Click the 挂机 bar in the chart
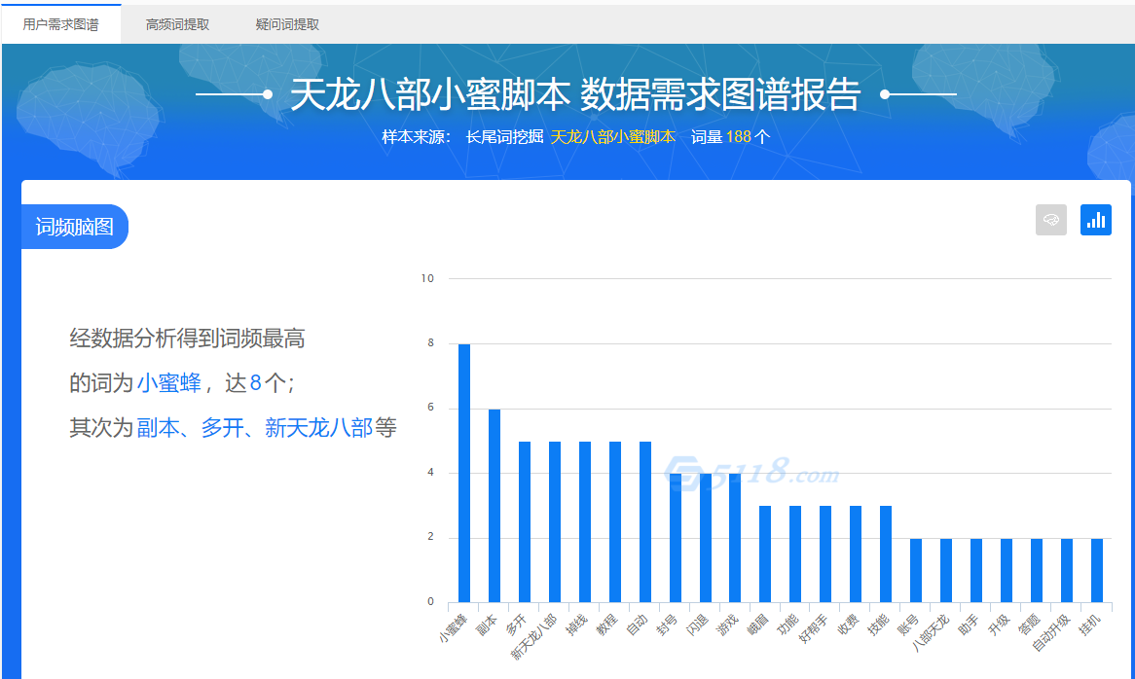Screen dimensions: 1135x679 tap(1097, 570)
